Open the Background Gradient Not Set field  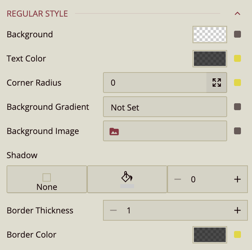click(165, 107)
